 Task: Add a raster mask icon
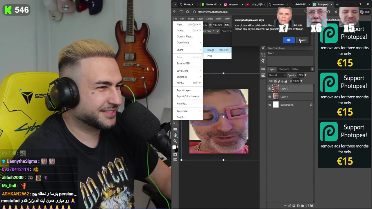294,206
